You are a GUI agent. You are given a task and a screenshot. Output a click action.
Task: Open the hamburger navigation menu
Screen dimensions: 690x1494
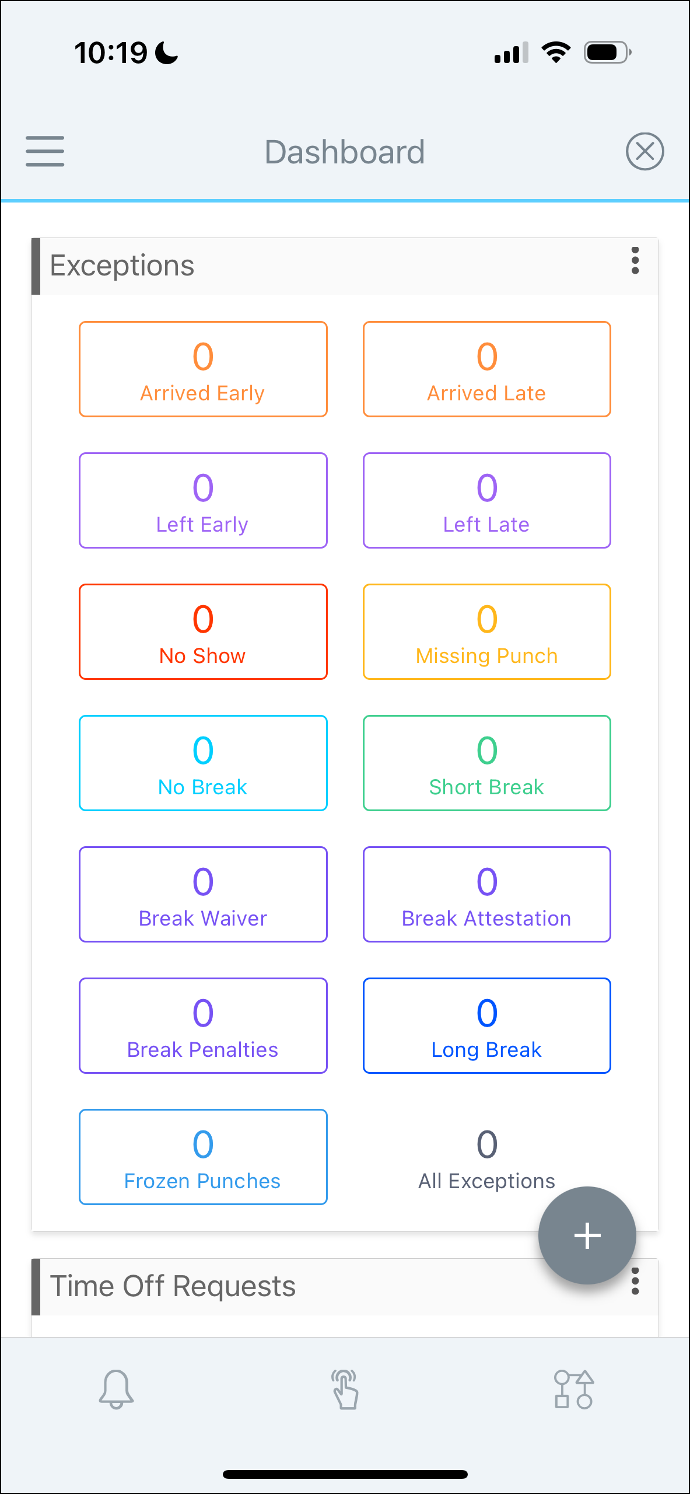point(45,152)
